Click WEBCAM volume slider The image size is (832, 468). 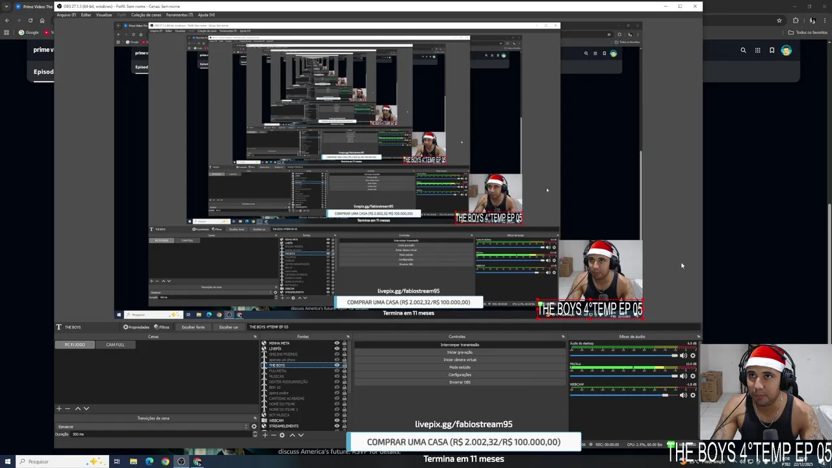[x=623, y=395]
